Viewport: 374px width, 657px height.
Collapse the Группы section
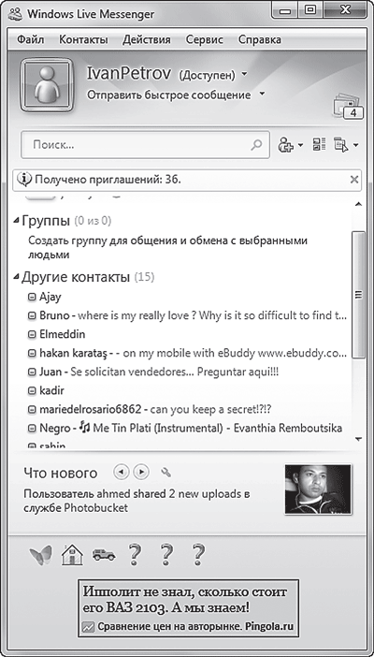pyautogui.click(x=16, y=220)
